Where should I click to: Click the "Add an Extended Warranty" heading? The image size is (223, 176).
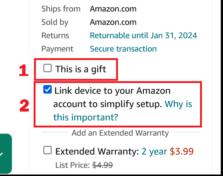click(120, 133)
